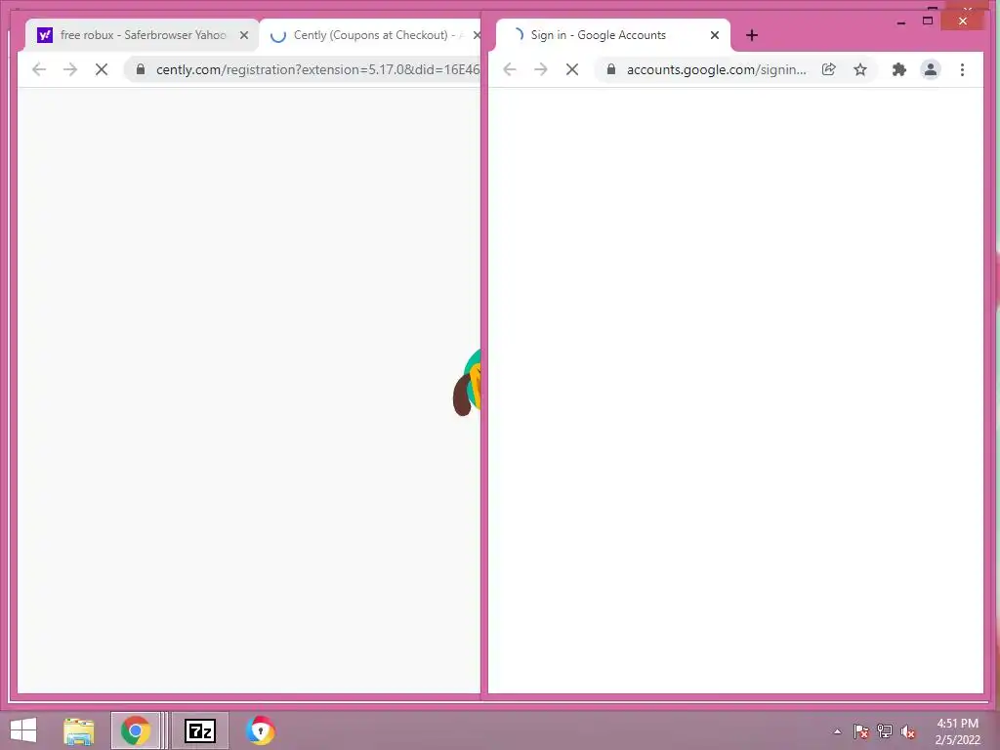The width and height of the screenshot is (1000, 750).
Task: Close the Sign in Google Accounts tab
Action: point(715,35)
